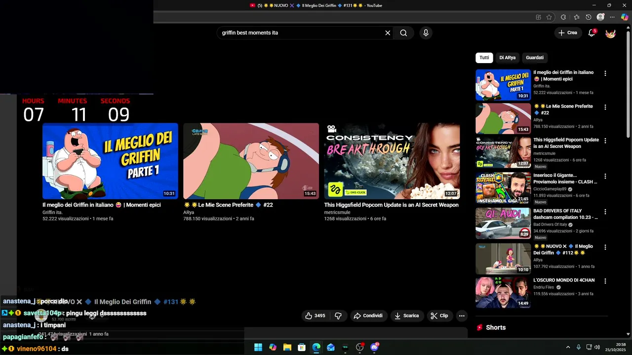632x355 pixels.
Task: Open Copilot in Edge toolbar
Action: pyautogui.click(x=625, y=17)
